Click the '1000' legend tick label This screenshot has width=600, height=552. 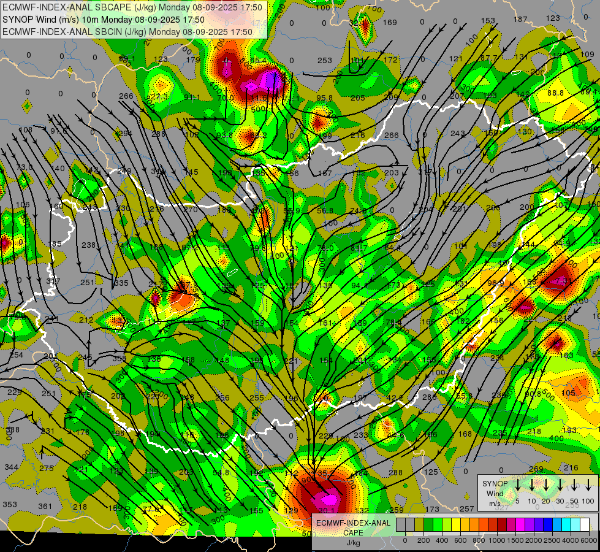pyautogui.click(x=497, y=540)
